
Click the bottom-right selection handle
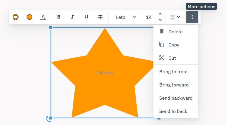[x=159, y=119]
